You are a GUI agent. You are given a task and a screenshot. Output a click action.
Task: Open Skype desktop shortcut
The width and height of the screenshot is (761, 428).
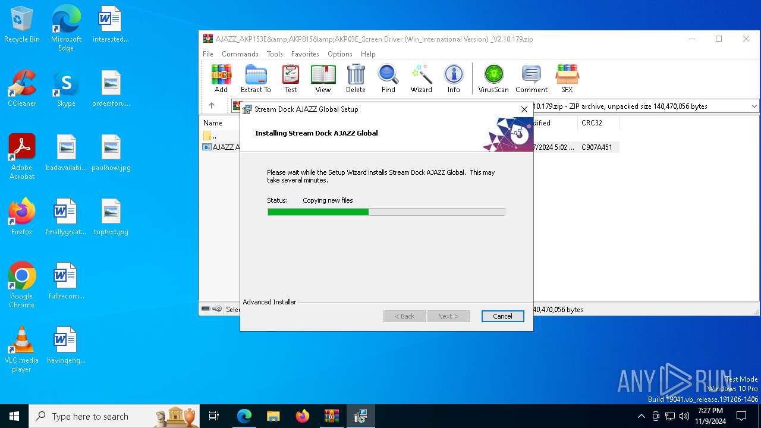pos(66,89)
